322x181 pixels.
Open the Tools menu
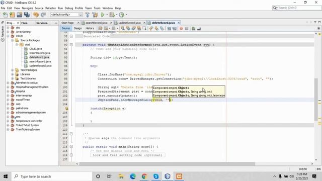pyautogui.click(x=97, y=8)
